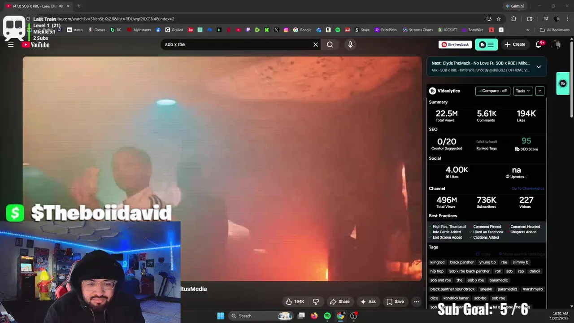This screenshot has height=323, width=574.
Task: Launch Firefox from the taskbar
Action: click(314, 316)
